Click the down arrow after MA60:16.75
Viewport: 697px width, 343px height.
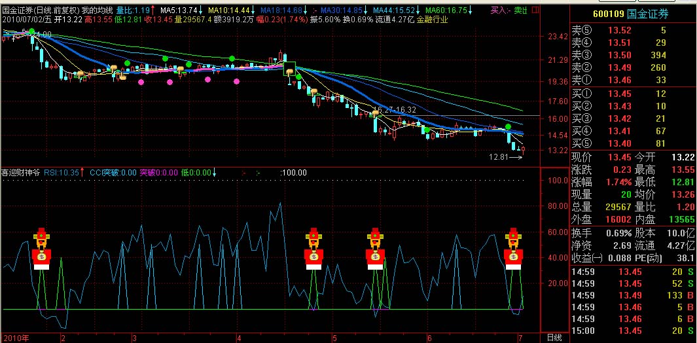[x=471, y=9]
